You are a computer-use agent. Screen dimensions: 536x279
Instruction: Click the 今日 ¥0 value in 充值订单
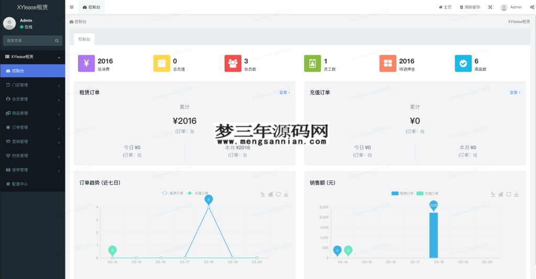click(362, 148)
